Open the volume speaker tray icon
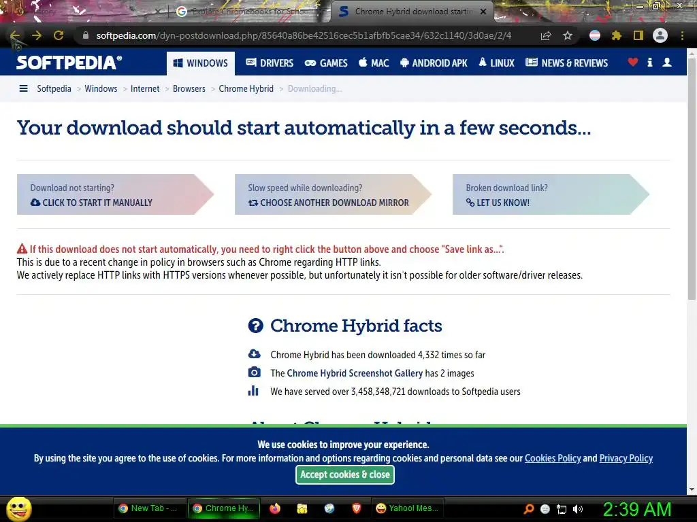 pos(578,509)
